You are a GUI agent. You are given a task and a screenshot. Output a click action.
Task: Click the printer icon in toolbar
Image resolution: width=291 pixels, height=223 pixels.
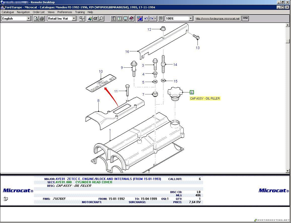coord(42,19)
